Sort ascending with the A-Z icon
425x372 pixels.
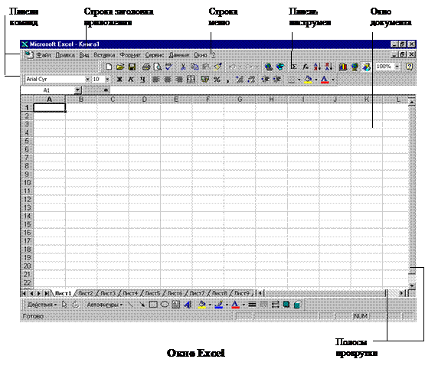[317, 67]
